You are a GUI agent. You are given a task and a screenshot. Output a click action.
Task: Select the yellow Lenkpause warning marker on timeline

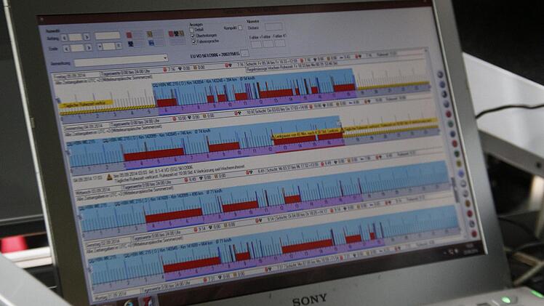tap(275, 136)
